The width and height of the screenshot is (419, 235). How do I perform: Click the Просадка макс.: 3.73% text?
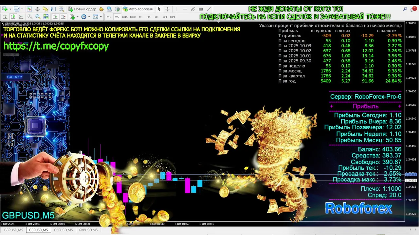click(x=367, y=180)
